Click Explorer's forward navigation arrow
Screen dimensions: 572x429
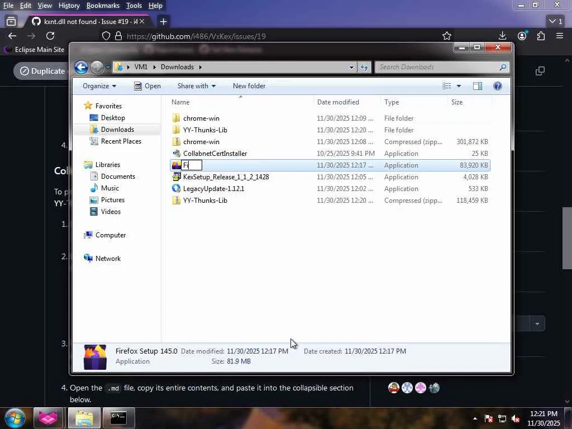(97, 67)
